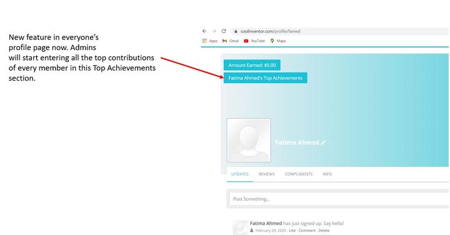Click the Like link under signup post

click(x=292, y=231)
